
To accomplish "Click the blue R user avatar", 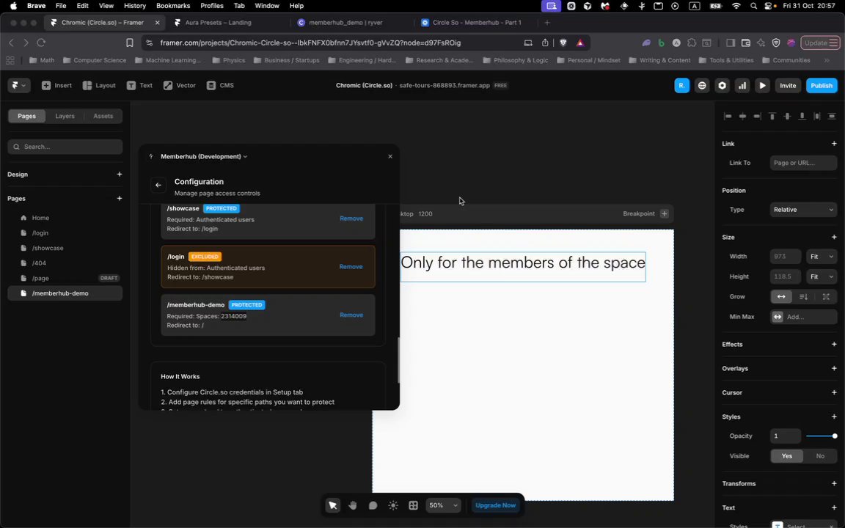I will (681, 85).
